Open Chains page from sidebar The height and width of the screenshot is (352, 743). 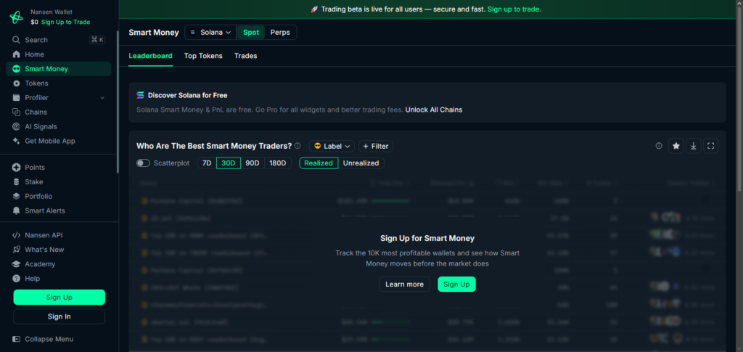(58, 112)
